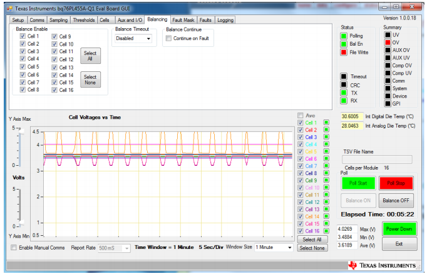Click the TSV File Name field
Image resolution: width=427 pixels, height=274 pixels.
[377, 160]
